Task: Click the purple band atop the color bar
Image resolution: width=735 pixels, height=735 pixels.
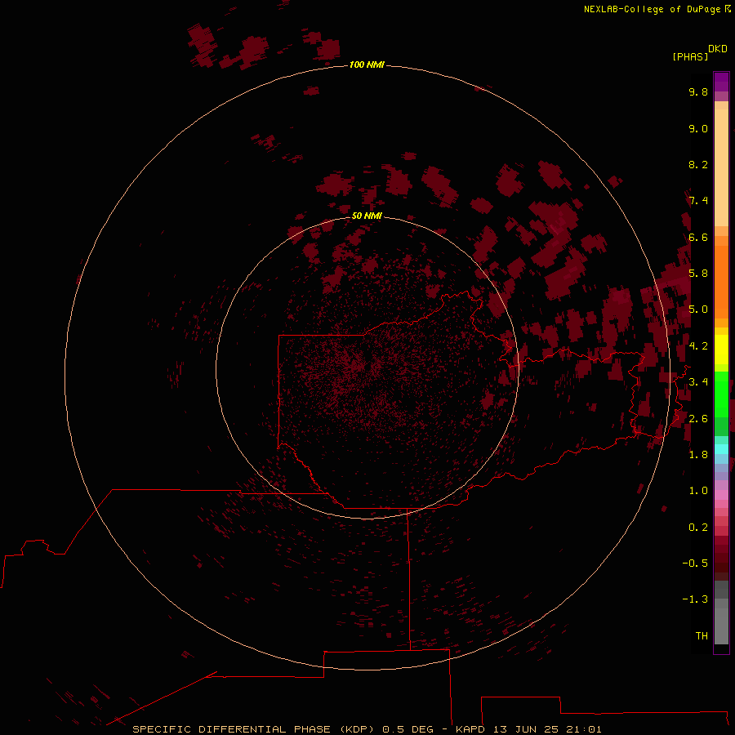Action: click(721, 82)
